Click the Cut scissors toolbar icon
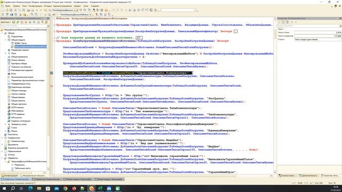 pos(15,10)
